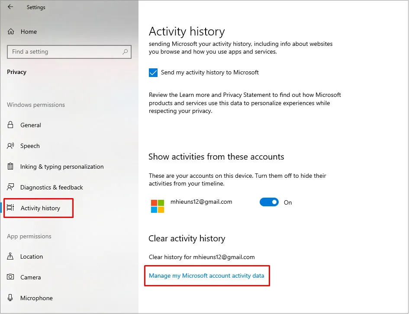This screenshot has width=409, height=314.
Task: Click the back arrow at top left
Action: pyautogui.click(x=10, y=7)
